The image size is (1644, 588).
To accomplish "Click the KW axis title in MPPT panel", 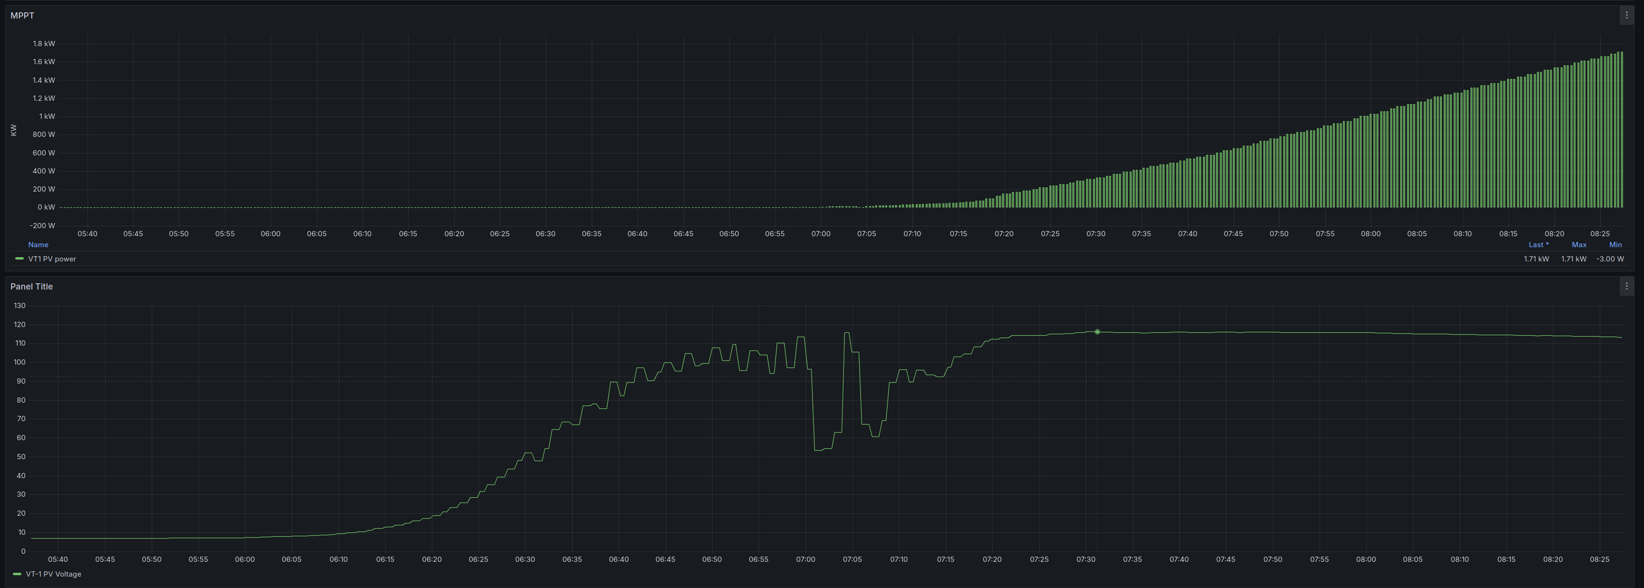I will [13, 130].
